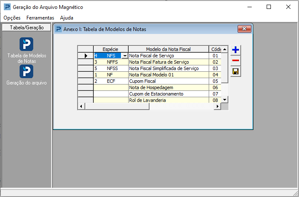Viewport: 299px width, 197px height.
Task: Click the Modelo da Nota Fiscal column header
Action: (x=168, y=49)
